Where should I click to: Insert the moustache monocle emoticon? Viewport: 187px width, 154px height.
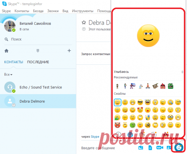pyautogui.click(x=148, y=125)
